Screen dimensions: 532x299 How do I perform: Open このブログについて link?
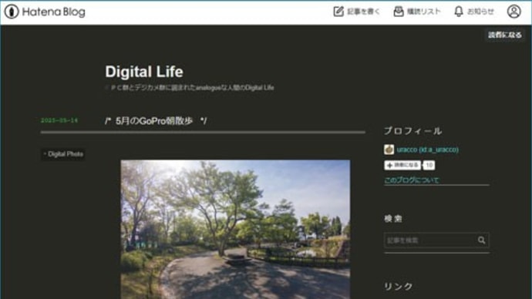point(412,180)
